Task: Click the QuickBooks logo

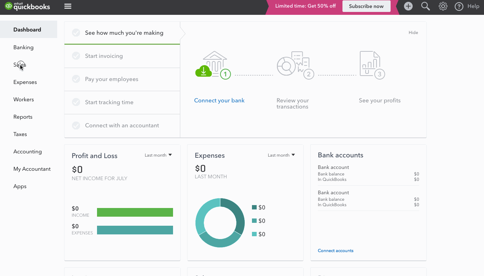Action: [28, 6]
